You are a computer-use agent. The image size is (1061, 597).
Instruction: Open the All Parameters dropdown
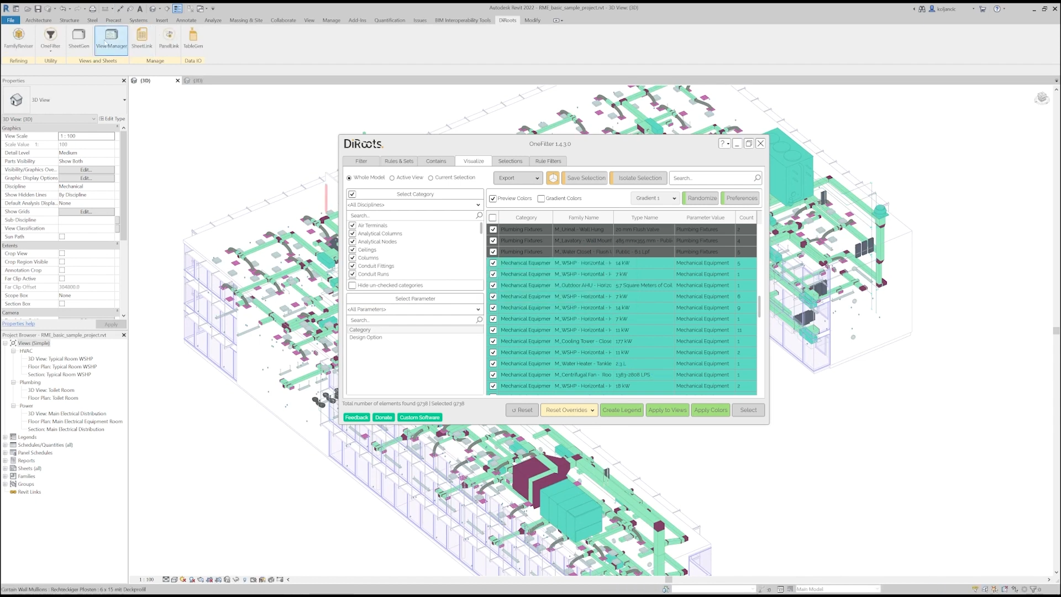[x=414, y=310]
